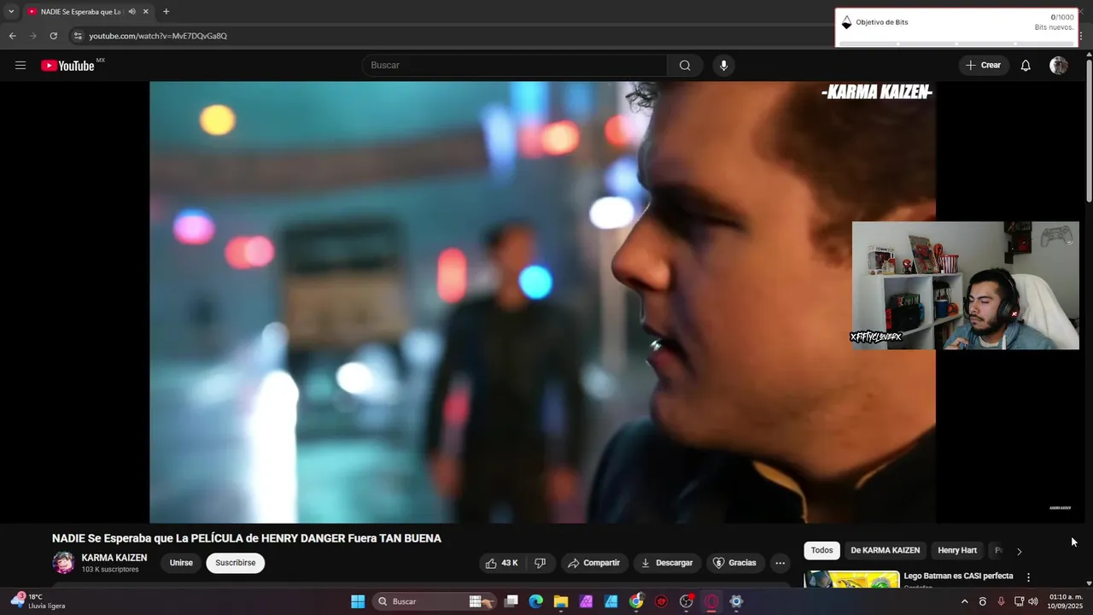Like the video with 43 K likes
Screen dimensions: 1093x615
pyautogui.click(x=502, y=563)
